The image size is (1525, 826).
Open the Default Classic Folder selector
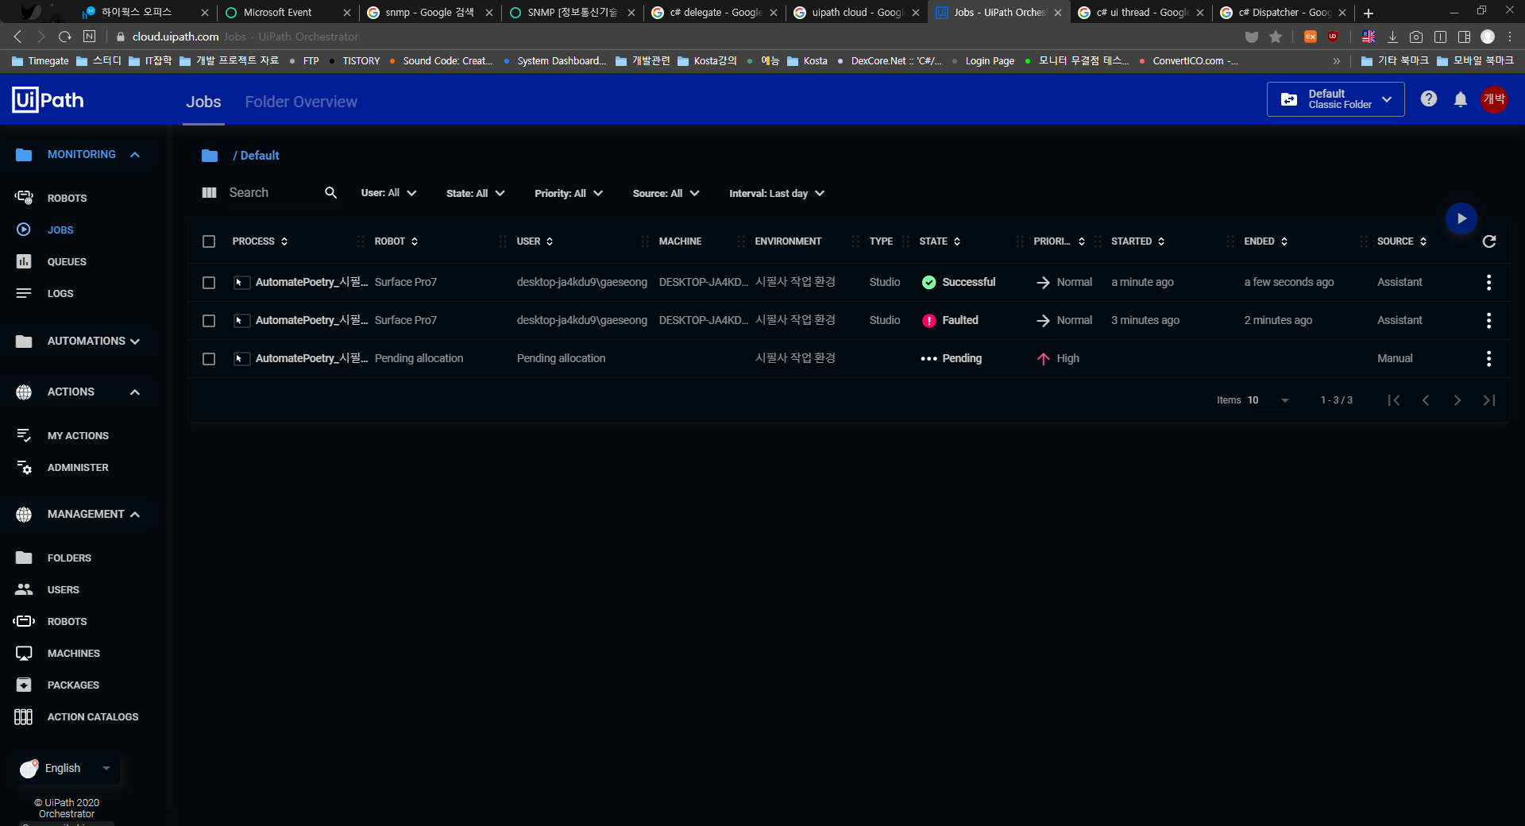point(1335,99)
